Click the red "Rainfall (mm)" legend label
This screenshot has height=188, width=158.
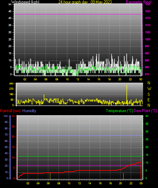[x=10, y=111]
